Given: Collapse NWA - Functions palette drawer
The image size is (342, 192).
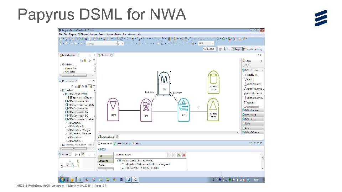Looking at the screenshot, I should (x=253, y=70).
